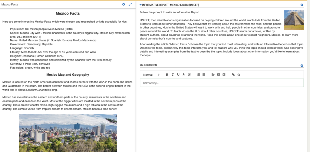Click the 'Currency: 1 Peso =100 centavos' line
Viewport: 310px width, 152px height.
click(30, 64)
